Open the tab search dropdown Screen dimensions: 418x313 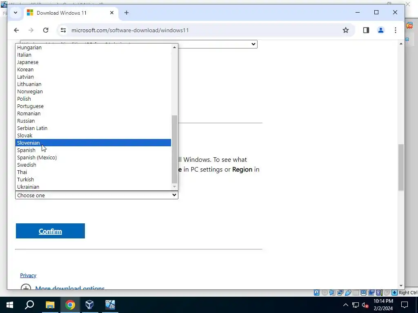coord(16,13)
